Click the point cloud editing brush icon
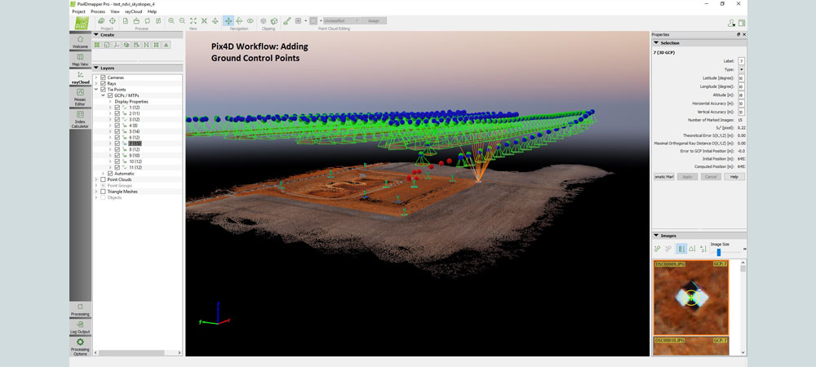Viewport: 816px width, 367px height. pos(286,20)
